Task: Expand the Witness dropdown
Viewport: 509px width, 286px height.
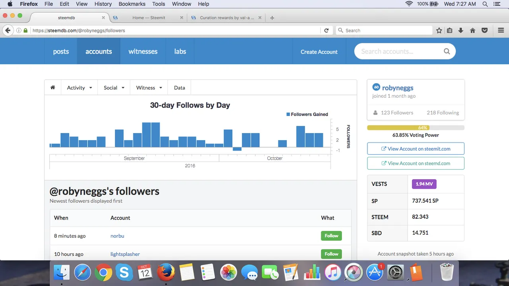Action: click(x=149, y=87)
